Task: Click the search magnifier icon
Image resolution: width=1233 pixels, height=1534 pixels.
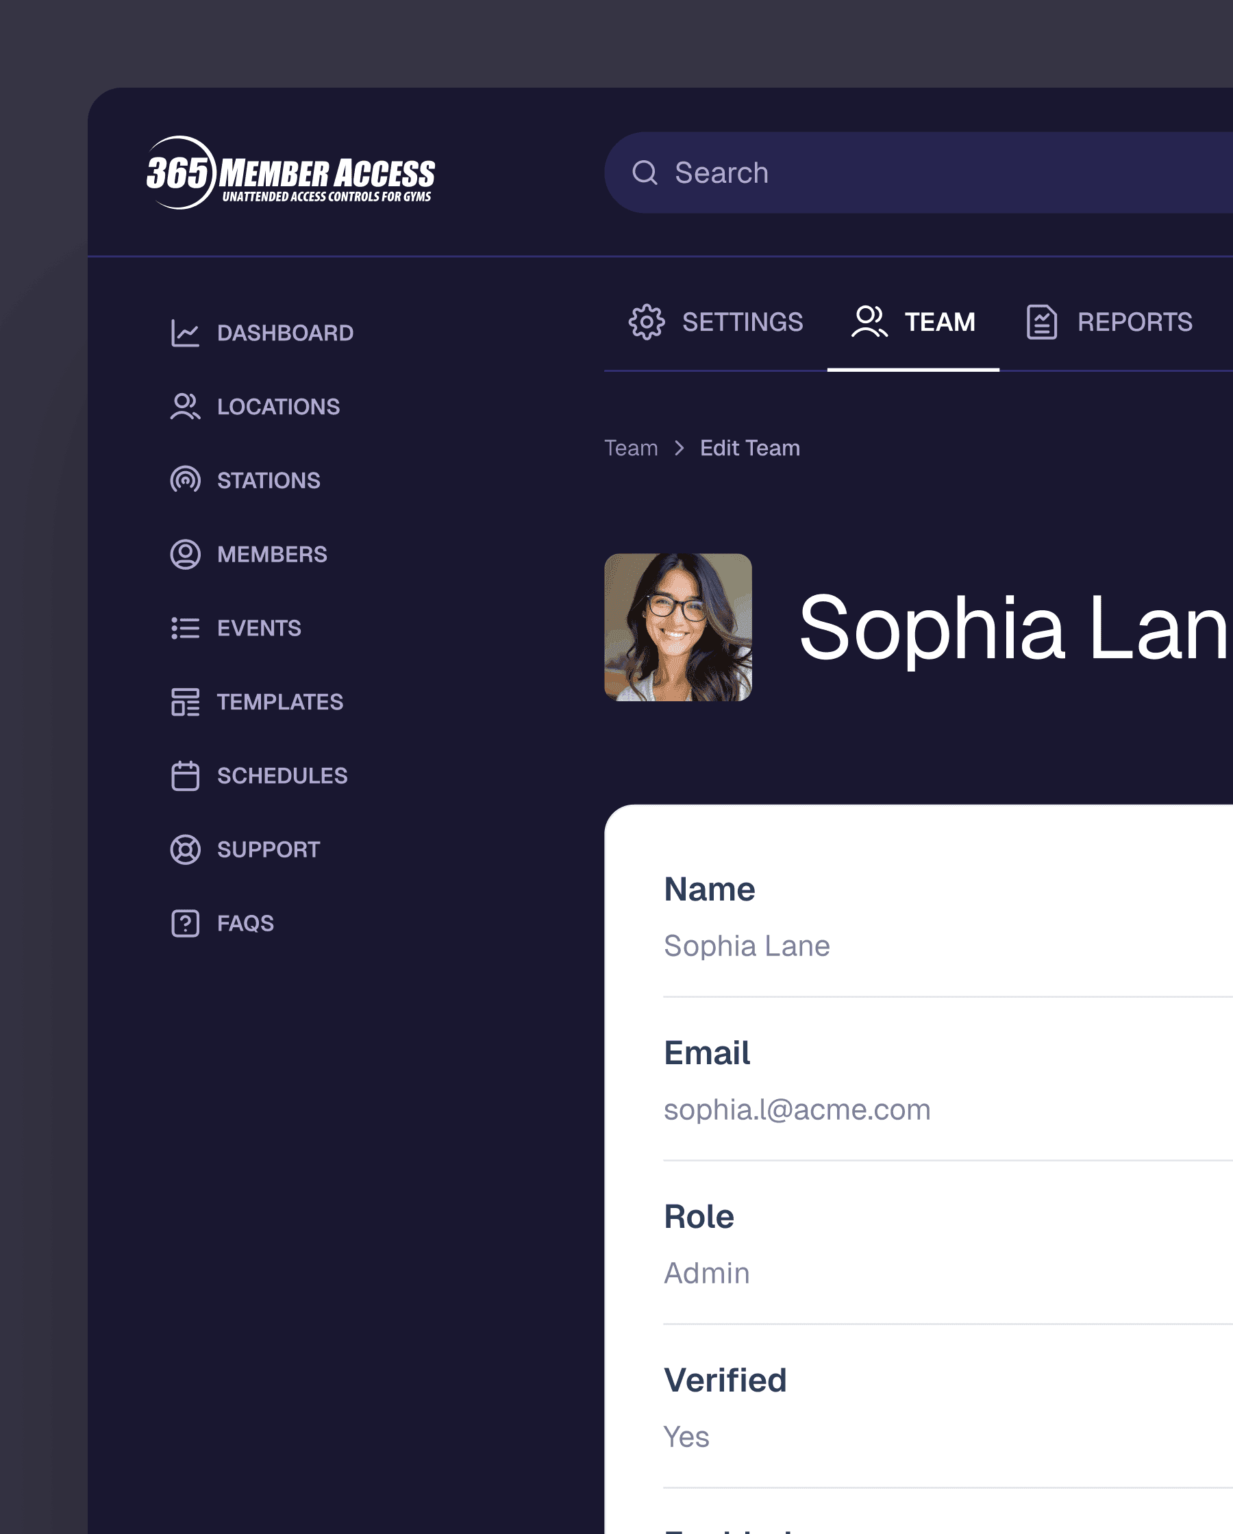Action: point(645,173)
